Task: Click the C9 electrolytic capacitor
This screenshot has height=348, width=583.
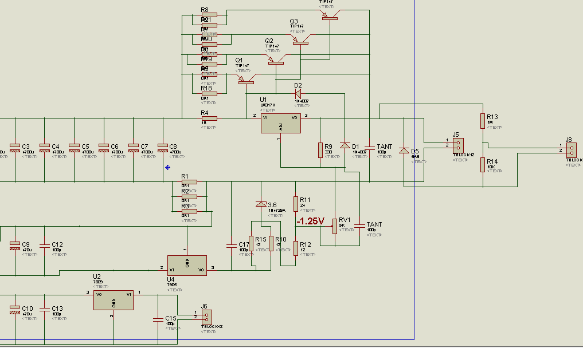Action: pos(15,246)
